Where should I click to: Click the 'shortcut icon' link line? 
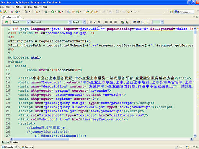point(73,119)
